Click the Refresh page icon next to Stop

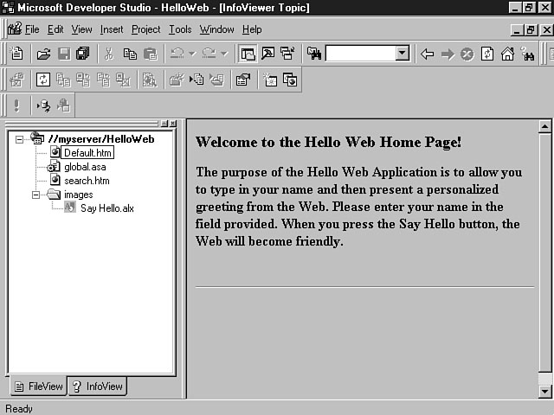pos(487,54)
